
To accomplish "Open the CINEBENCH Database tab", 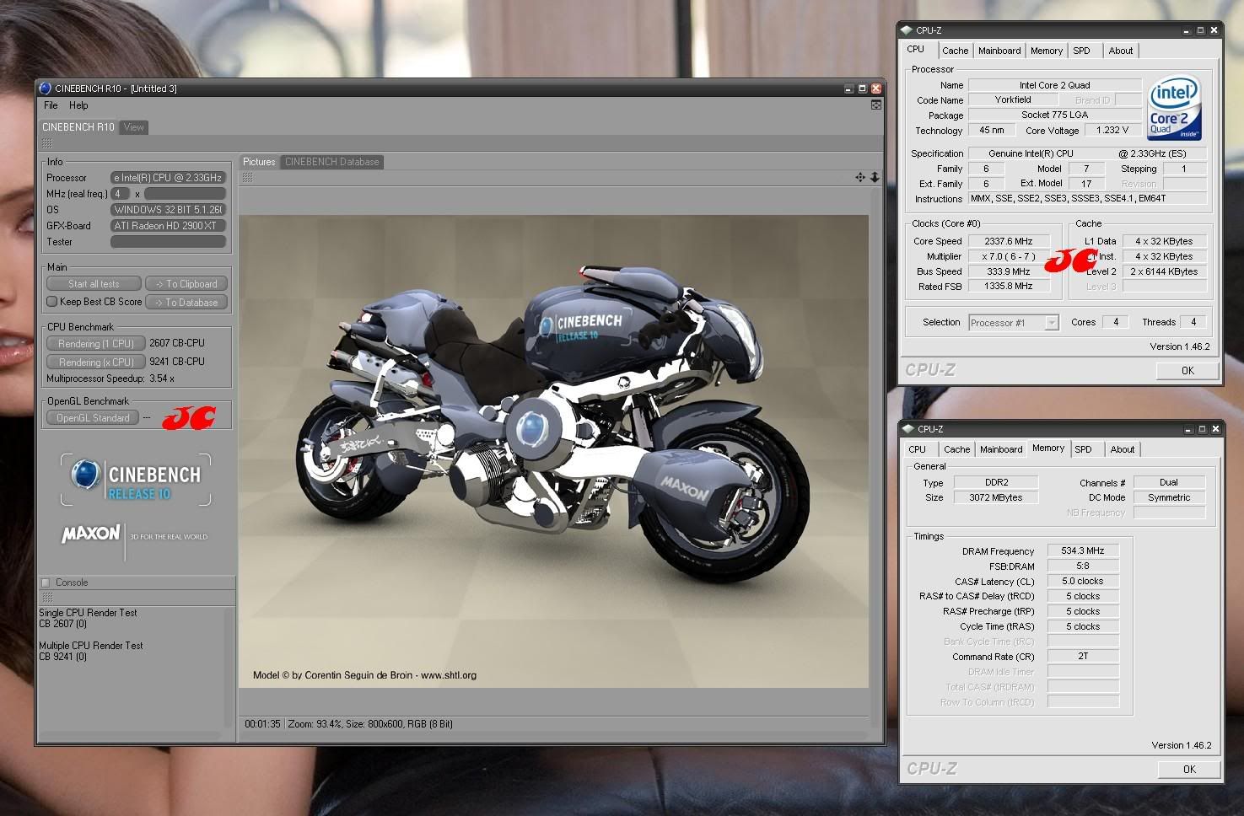I will pyautogui.click(x=331, y=162).
